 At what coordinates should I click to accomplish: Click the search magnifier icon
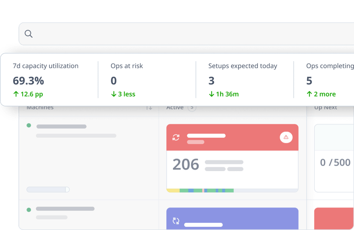point(28,34)
